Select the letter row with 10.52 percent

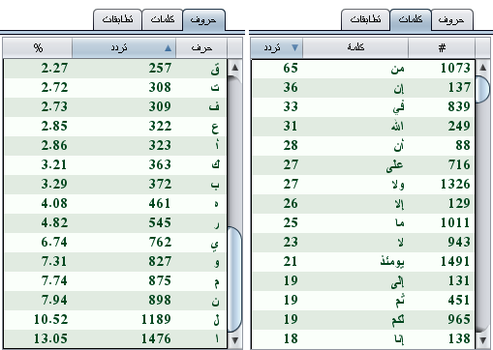click(115, 319)
